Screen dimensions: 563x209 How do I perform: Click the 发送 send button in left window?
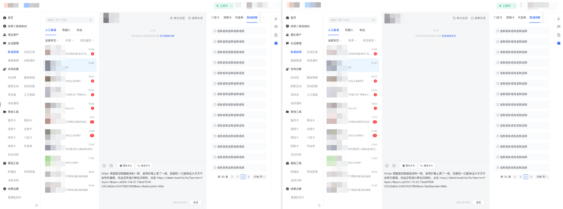196,202
